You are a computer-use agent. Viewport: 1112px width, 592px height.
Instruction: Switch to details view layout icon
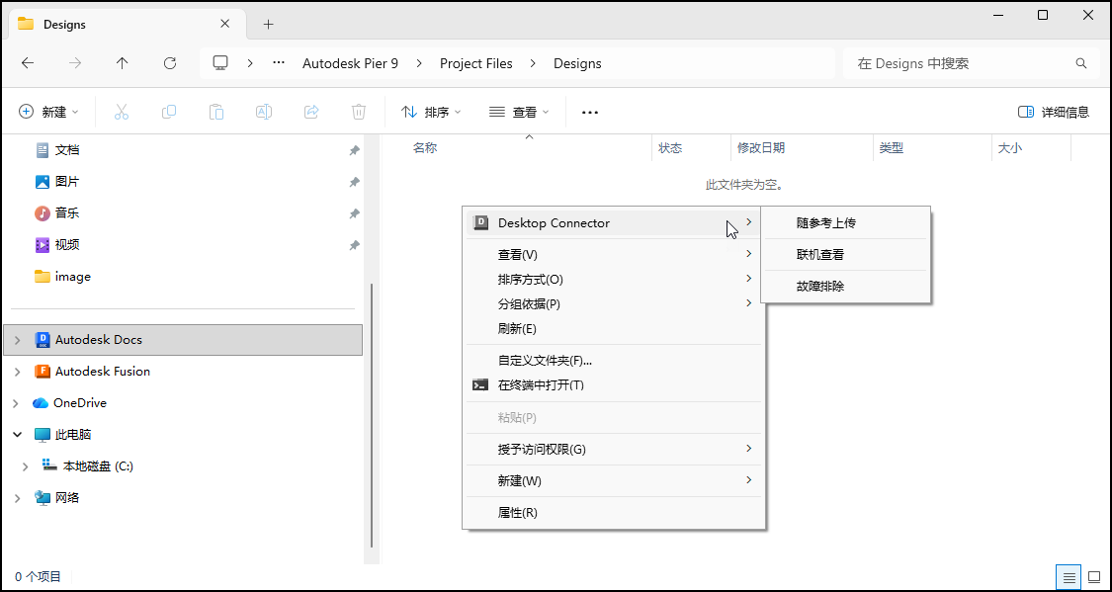coord(1069,577)
